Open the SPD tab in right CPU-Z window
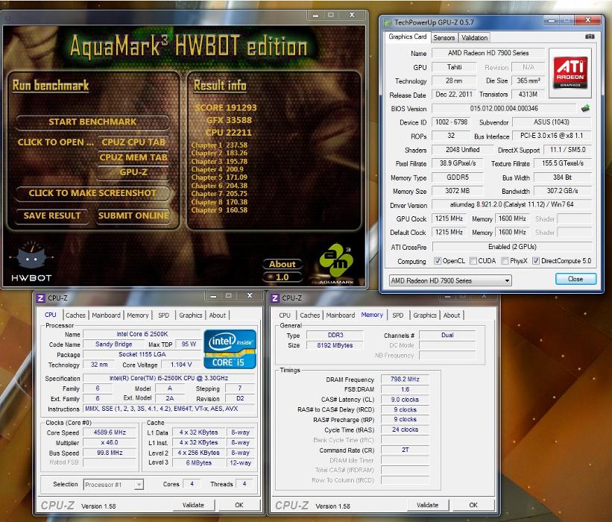612x522 pixels. click(x=398, y=315)
